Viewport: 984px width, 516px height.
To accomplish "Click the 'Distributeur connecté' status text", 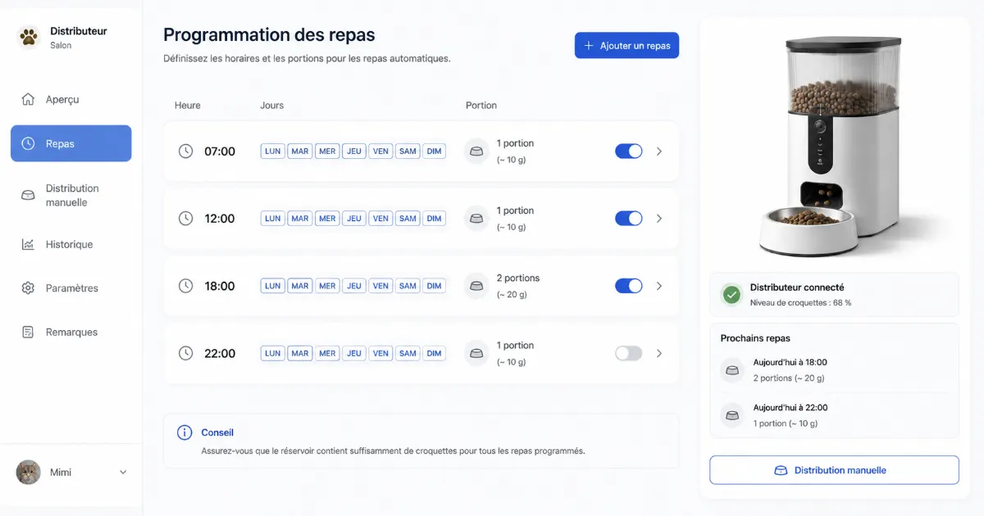I will point(797,287).
